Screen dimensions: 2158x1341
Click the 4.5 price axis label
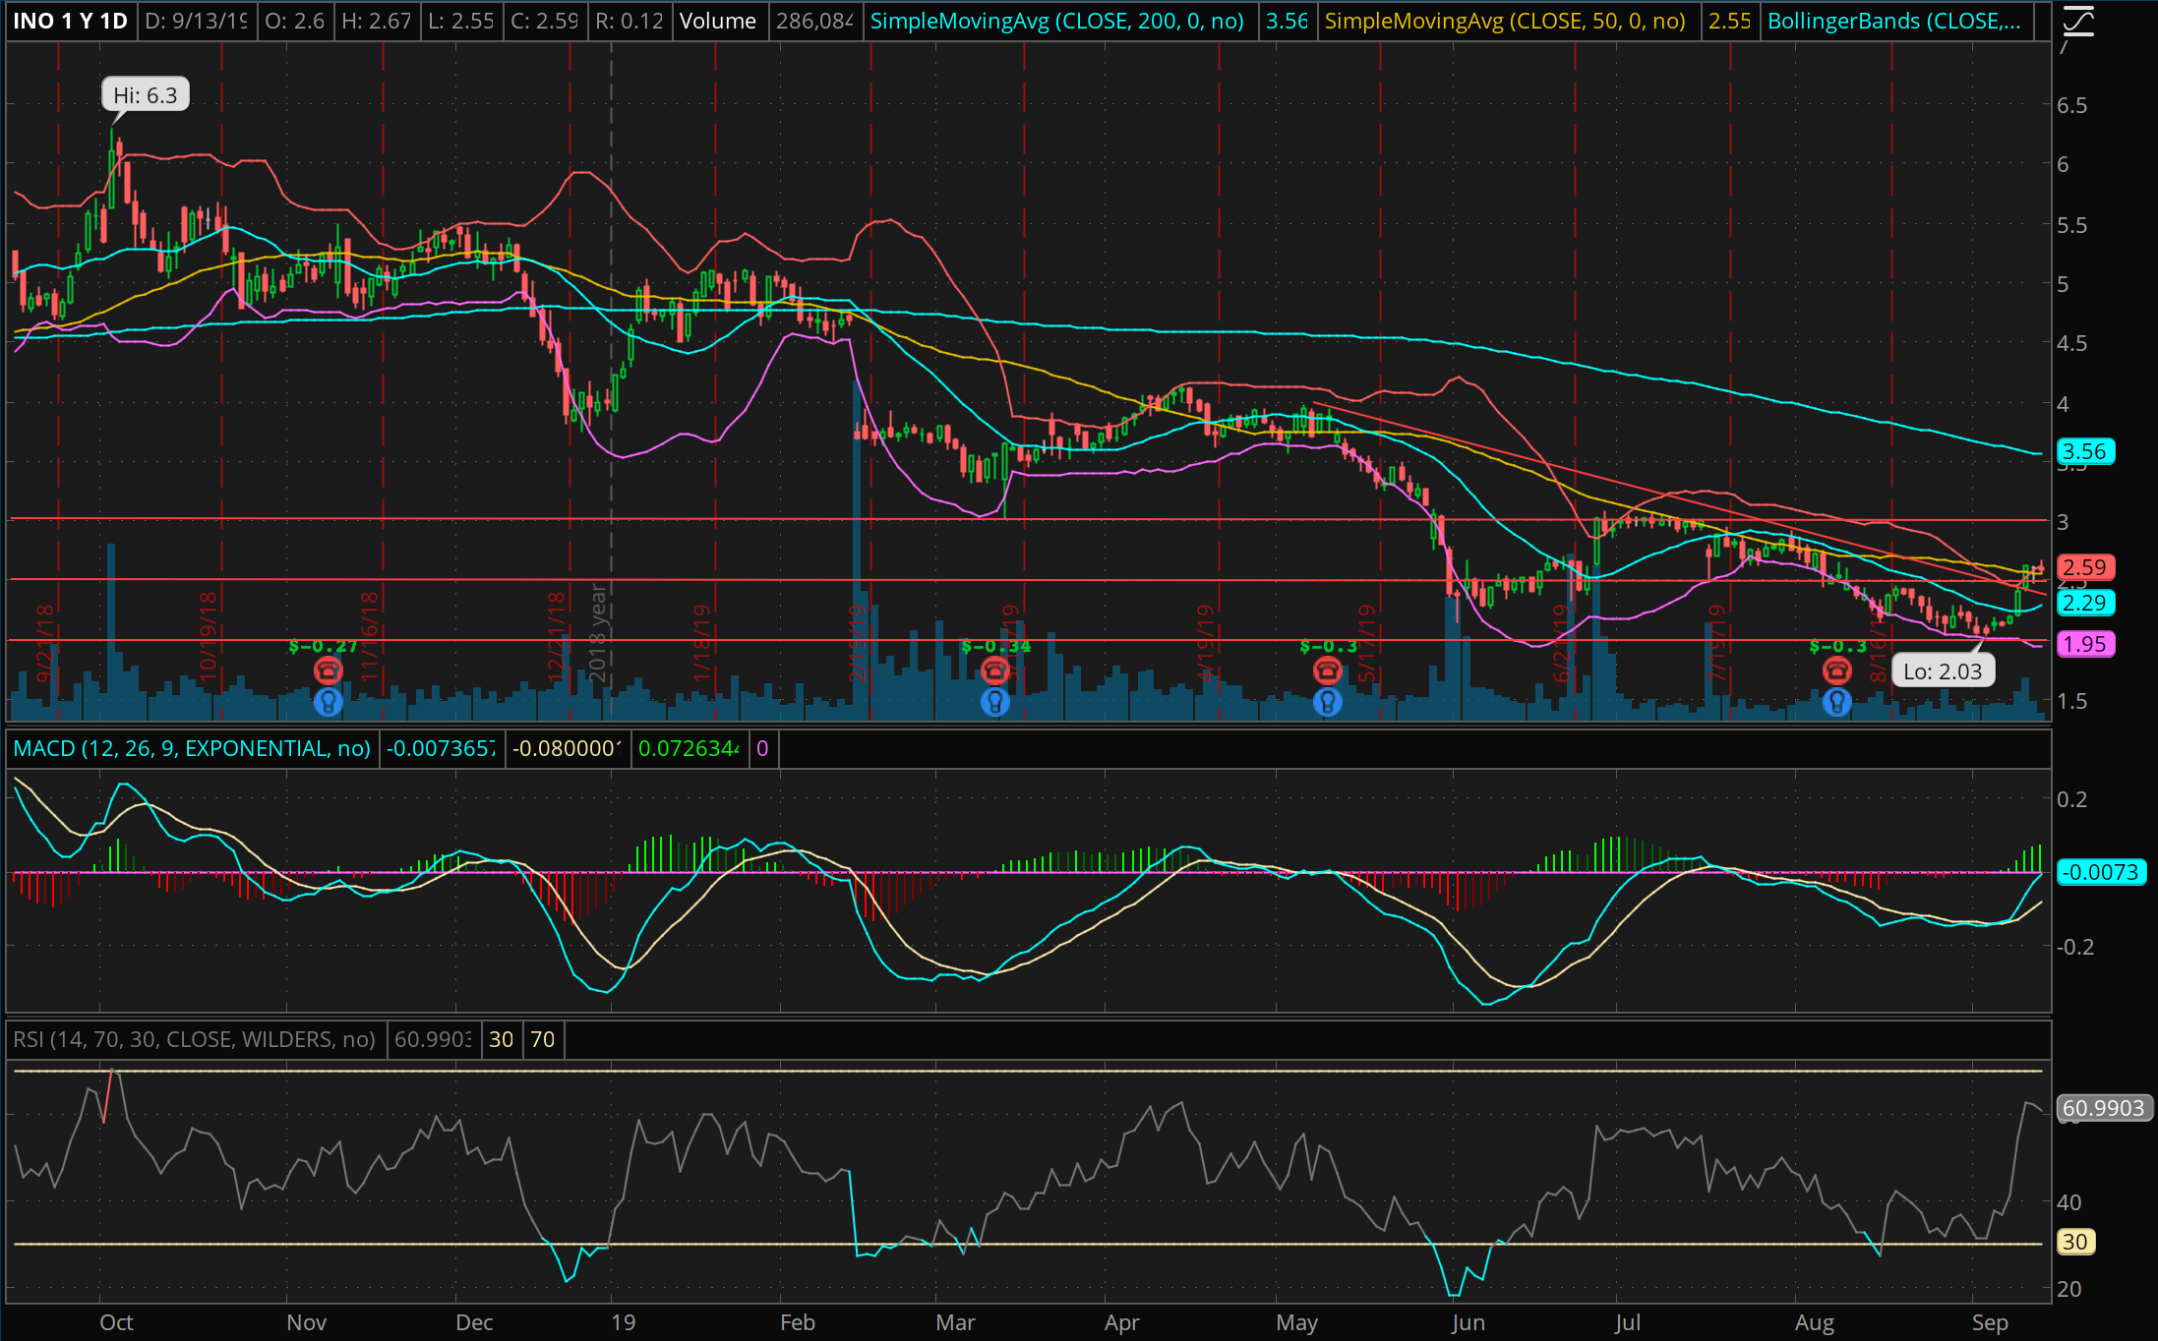pyautogui.click(x=2072, y=343)
